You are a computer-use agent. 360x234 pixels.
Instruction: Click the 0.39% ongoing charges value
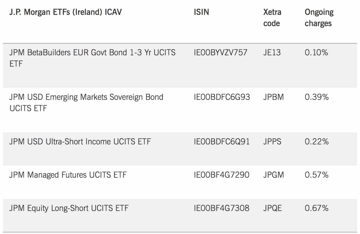click(x=317, y=97)
